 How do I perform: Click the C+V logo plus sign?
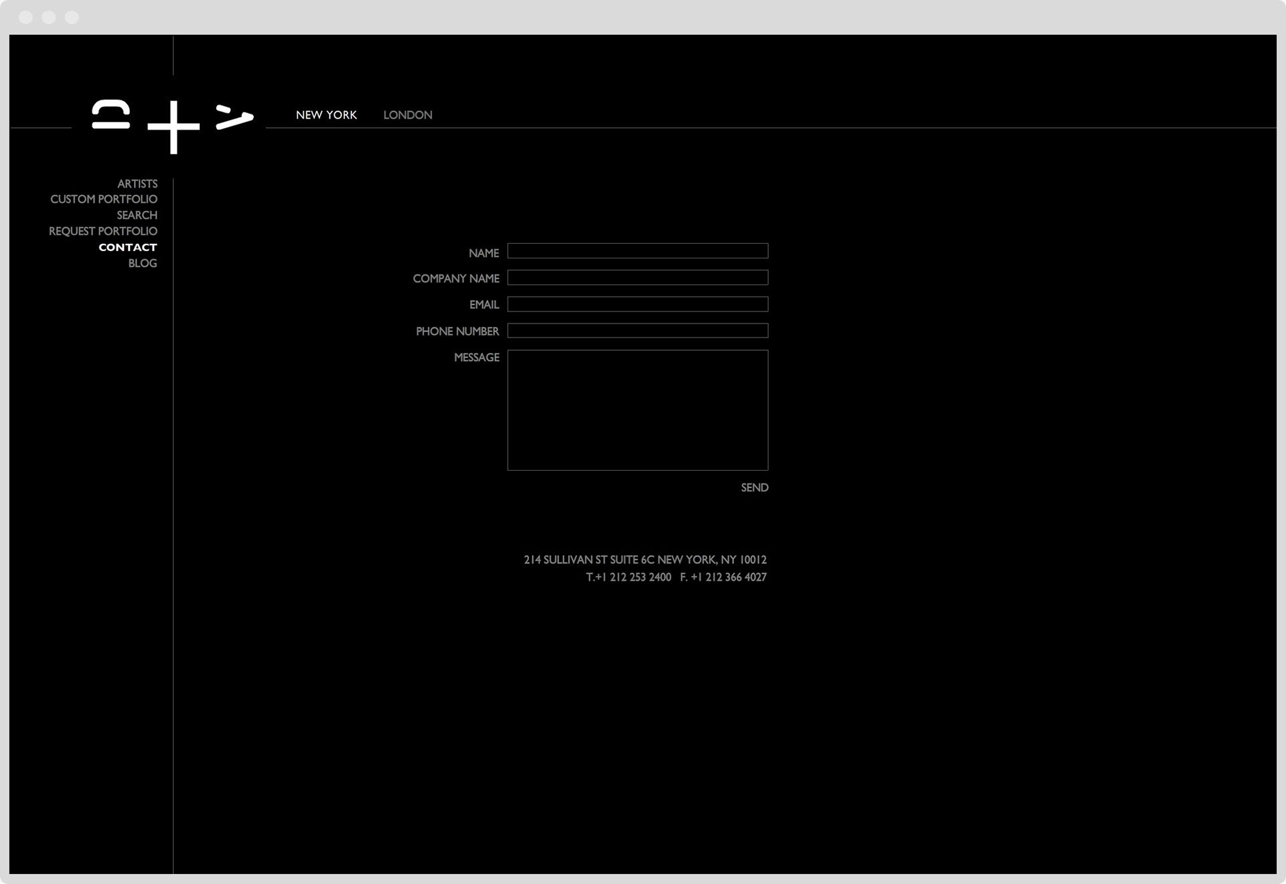click(x=173, y=127)
